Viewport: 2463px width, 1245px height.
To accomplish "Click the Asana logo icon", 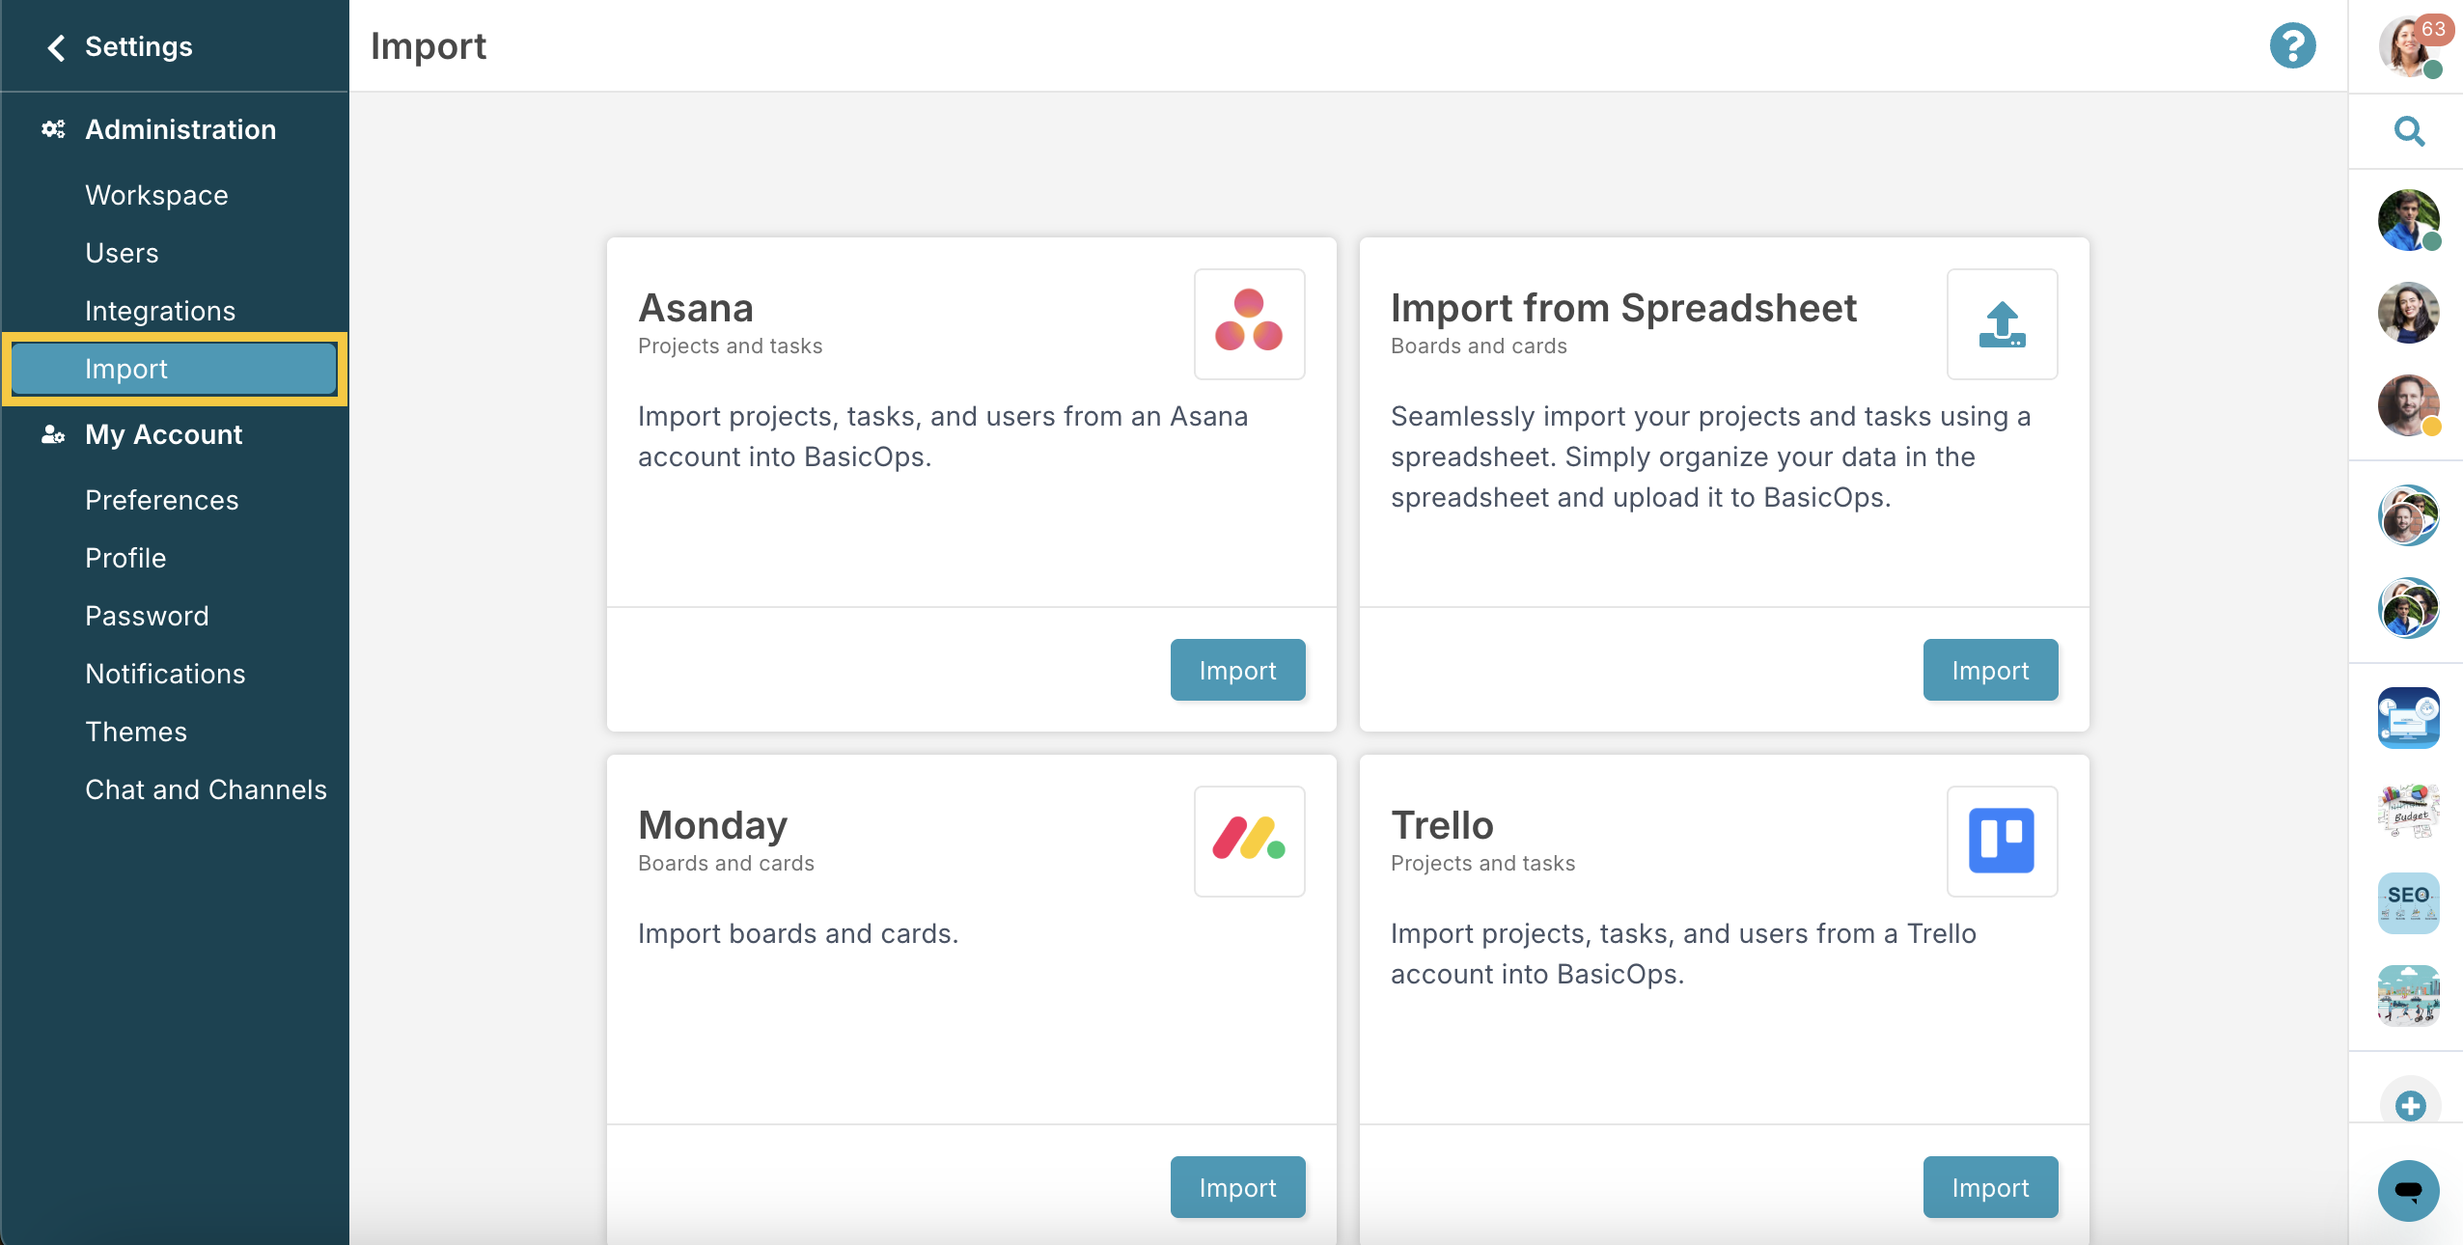I will click(x=1249, y=323).
